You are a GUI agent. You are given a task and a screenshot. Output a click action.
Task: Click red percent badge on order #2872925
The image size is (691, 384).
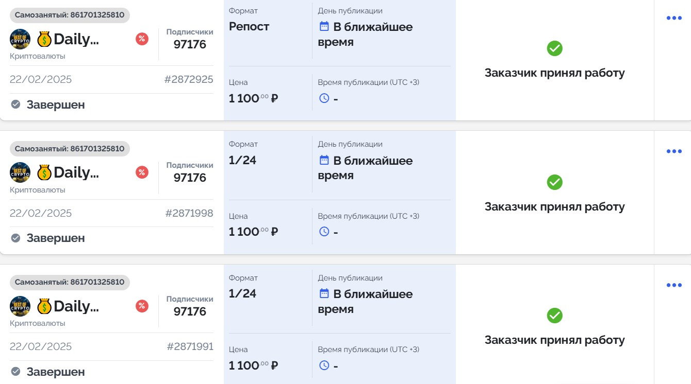tap(142, 39)
